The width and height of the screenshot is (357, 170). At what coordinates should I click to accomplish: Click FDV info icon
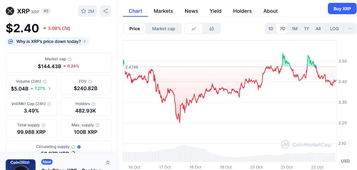90,82
